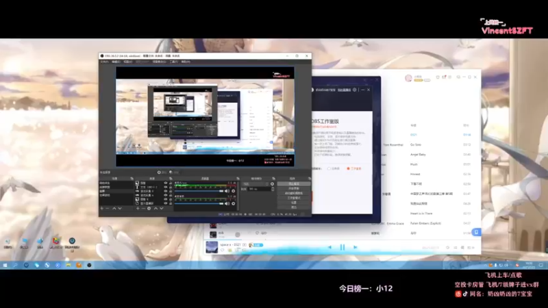548x308 pixels.
Task: Open settings gear of second mixer channel
Action: tap(234, 203)
